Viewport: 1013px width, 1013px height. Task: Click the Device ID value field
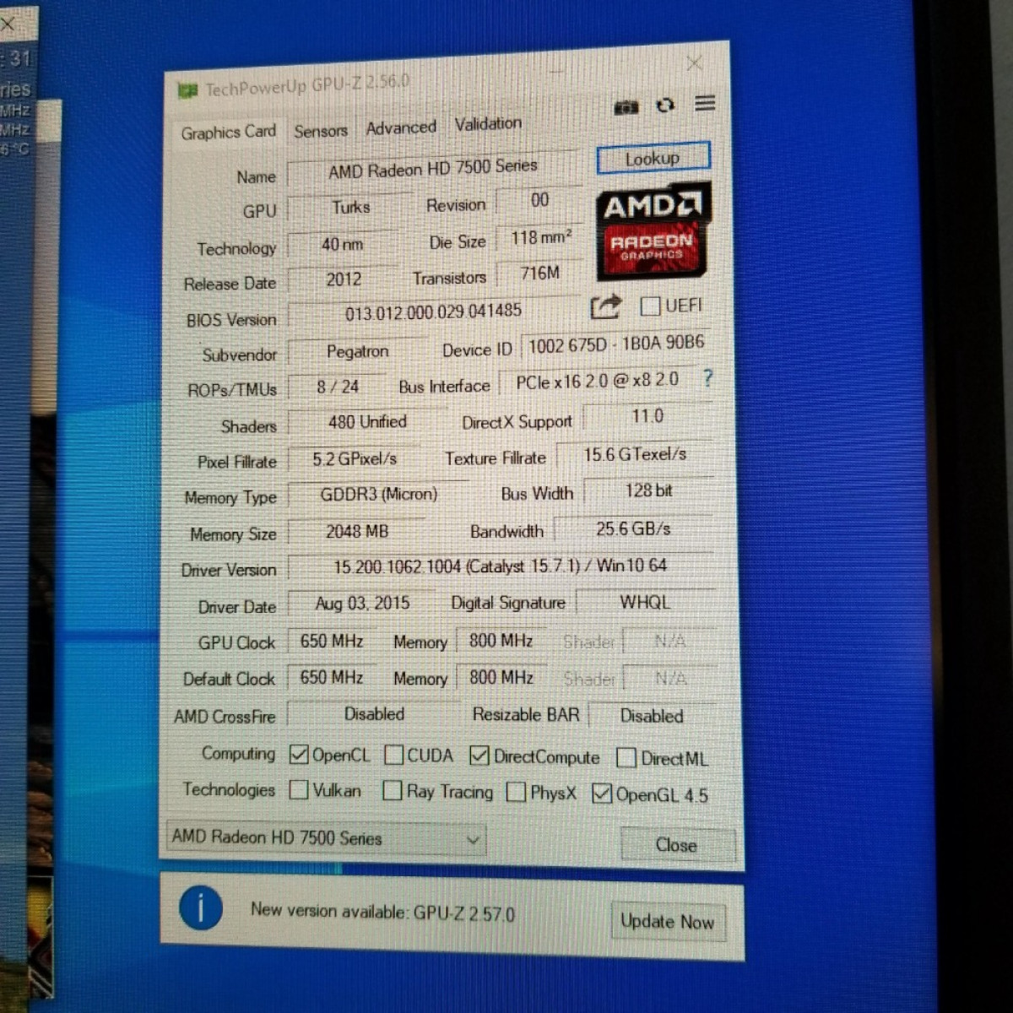[615, 344]
